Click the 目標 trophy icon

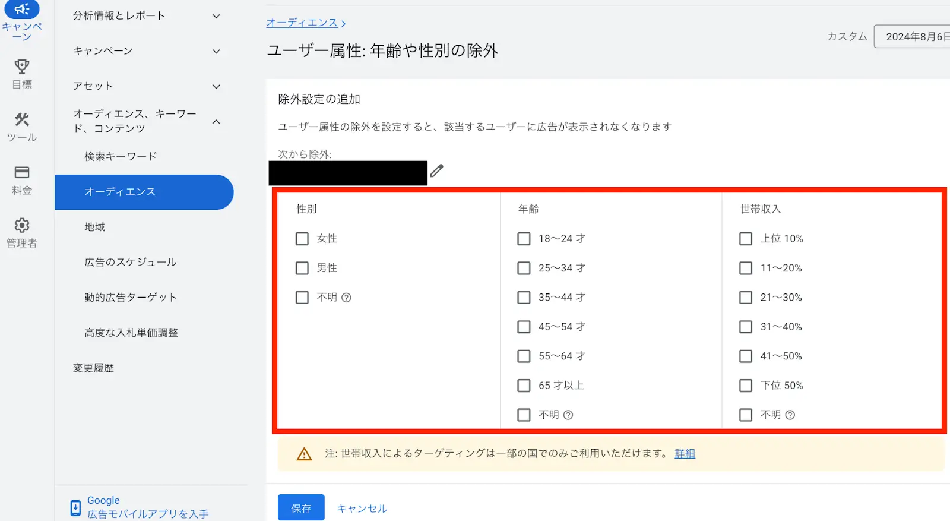22,67
